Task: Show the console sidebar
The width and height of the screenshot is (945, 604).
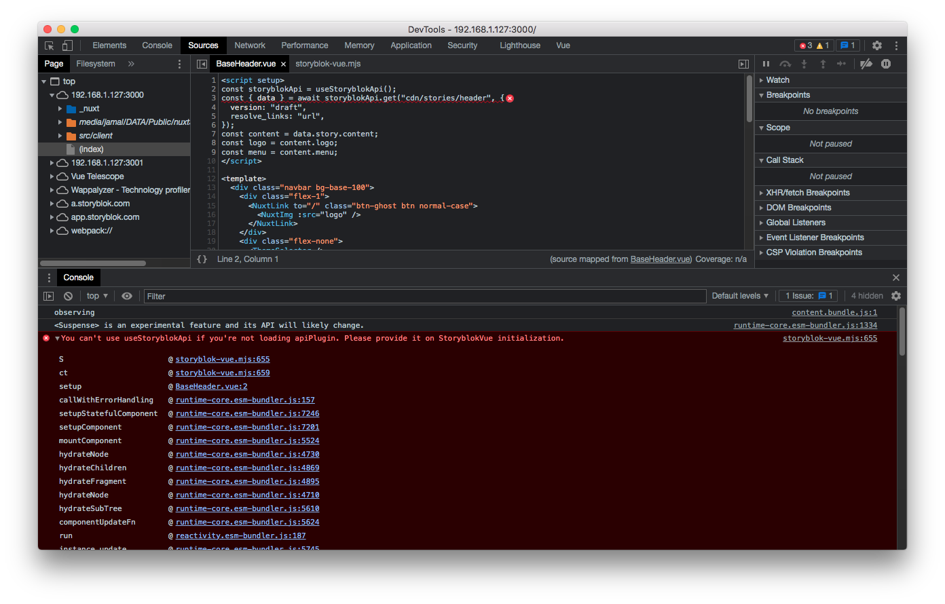Action: [48, 296]
